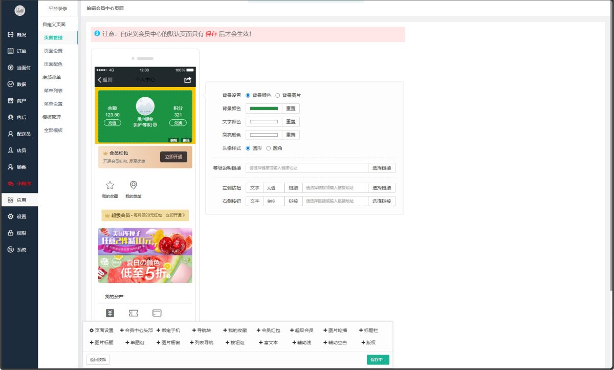
Task: Reset the 背景颜色 background color
Action: coord(291,108)
